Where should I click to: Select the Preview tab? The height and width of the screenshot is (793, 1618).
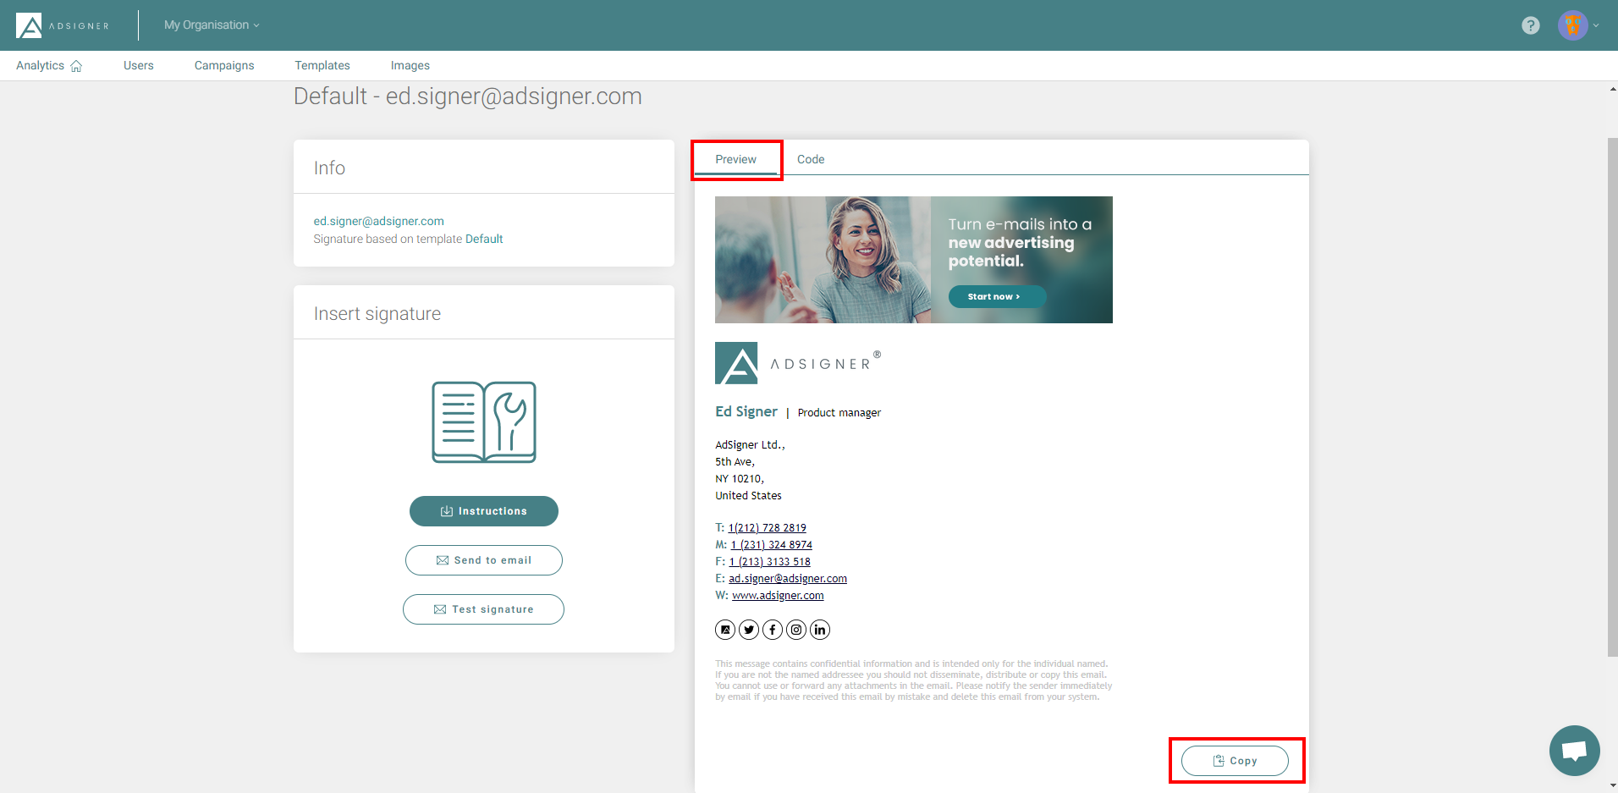click(x=735, y=159)
